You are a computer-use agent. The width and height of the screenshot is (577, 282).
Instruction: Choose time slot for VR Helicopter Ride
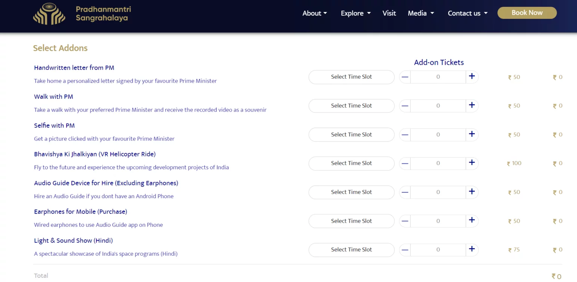coord(351,163)
